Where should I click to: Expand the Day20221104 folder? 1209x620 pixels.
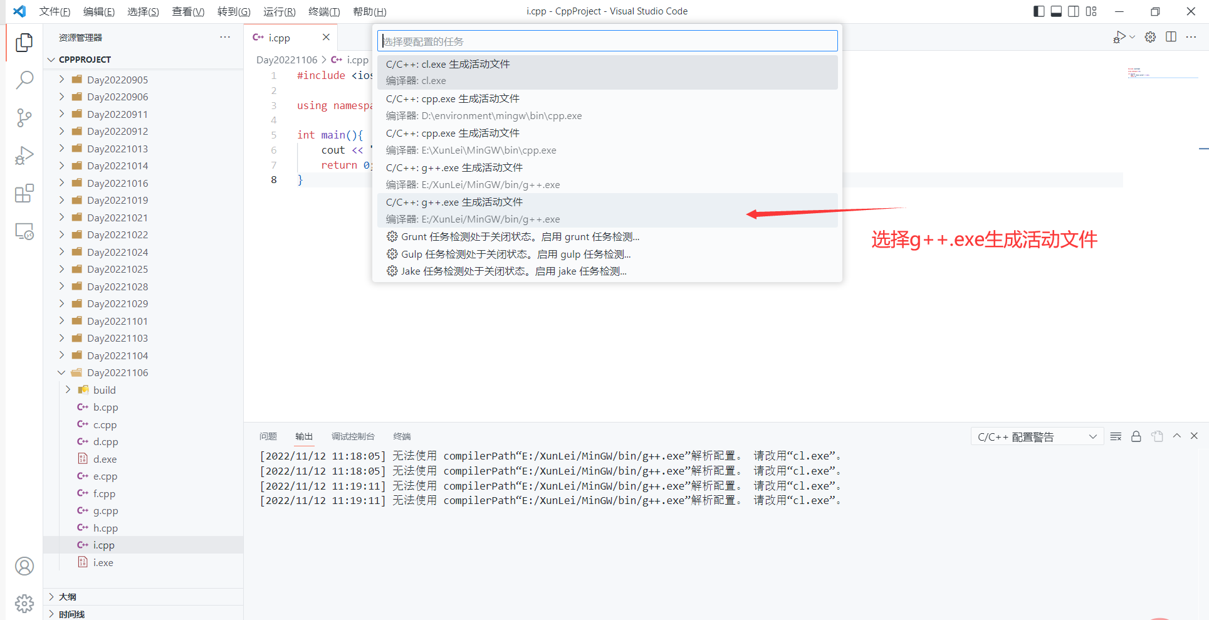pos(143,355)
